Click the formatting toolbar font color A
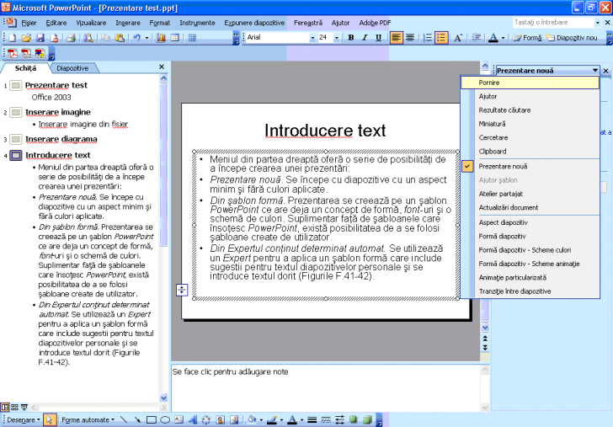The height and width of the screenshot is (427, 613). click(x=493, y=38)
